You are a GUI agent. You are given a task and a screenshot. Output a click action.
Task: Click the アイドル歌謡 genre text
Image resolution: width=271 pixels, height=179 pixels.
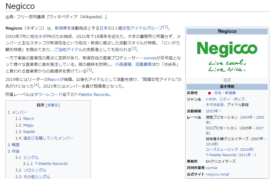pos(238,105)
